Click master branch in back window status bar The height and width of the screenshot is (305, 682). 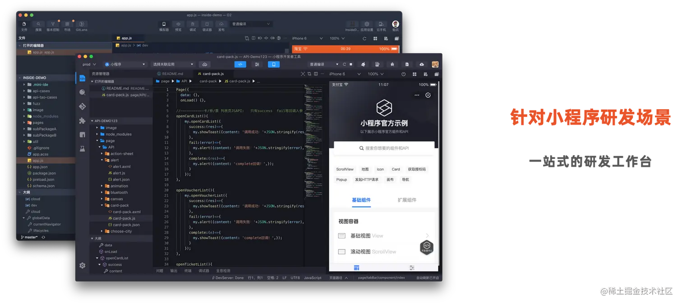tap(29, 237)
